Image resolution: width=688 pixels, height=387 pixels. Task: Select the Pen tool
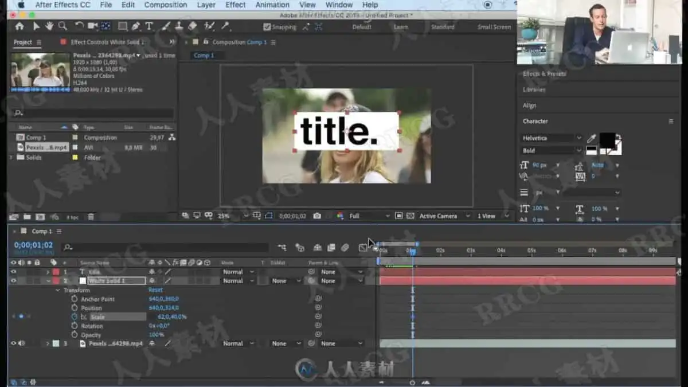[136, 26]
